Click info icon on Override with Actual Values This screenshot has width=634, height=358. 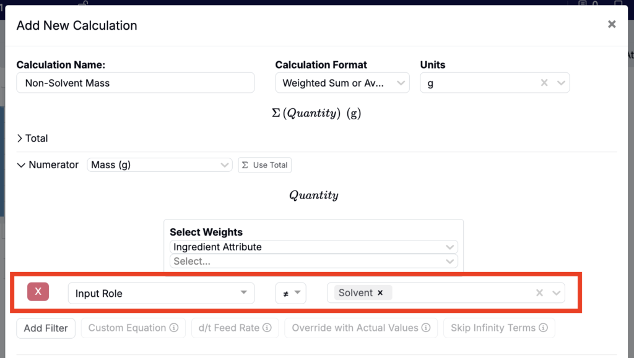coord(426,328)
